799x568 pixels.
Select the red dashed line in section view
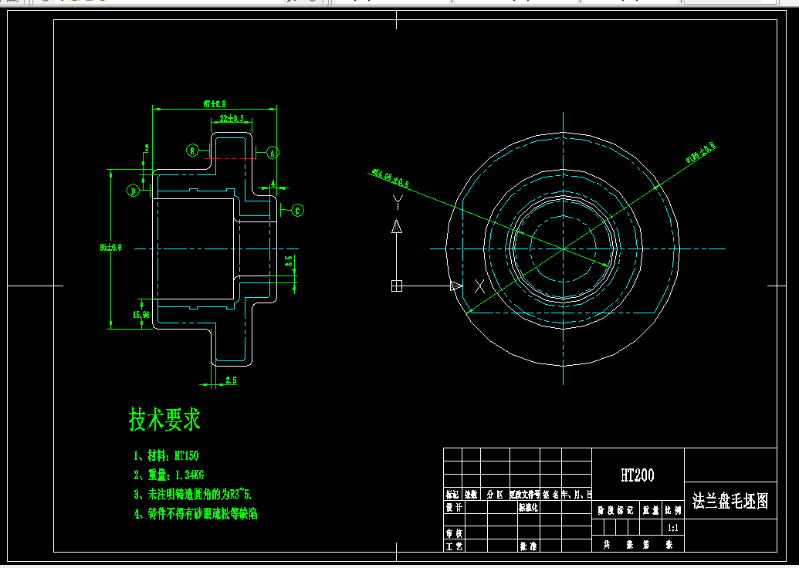[x=230, y=158]
